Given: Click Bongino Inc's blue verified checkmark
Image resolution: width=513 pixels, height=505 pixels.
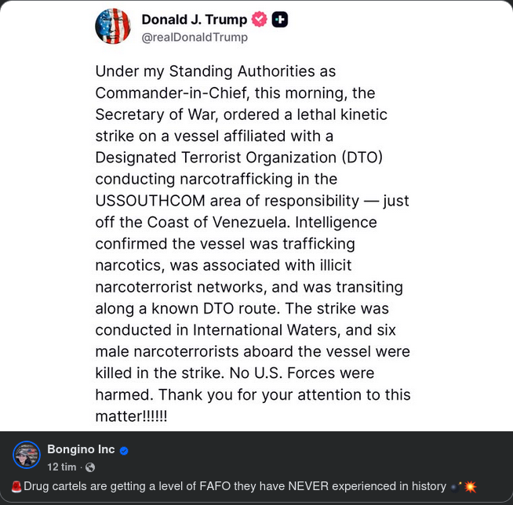Looking at the screenshot, I should (124, 450).
